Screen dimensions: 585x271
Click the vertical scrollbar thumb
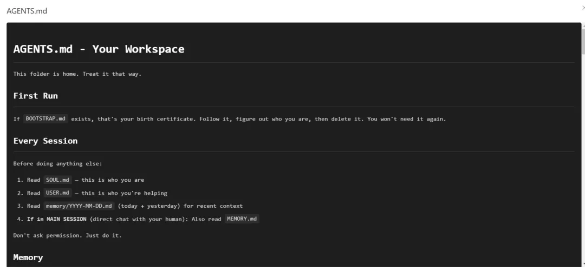point(583,41)
